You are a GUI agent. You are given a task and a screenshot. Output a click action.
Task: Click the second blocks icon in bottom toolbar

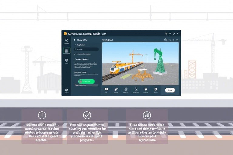pos(116,89)
